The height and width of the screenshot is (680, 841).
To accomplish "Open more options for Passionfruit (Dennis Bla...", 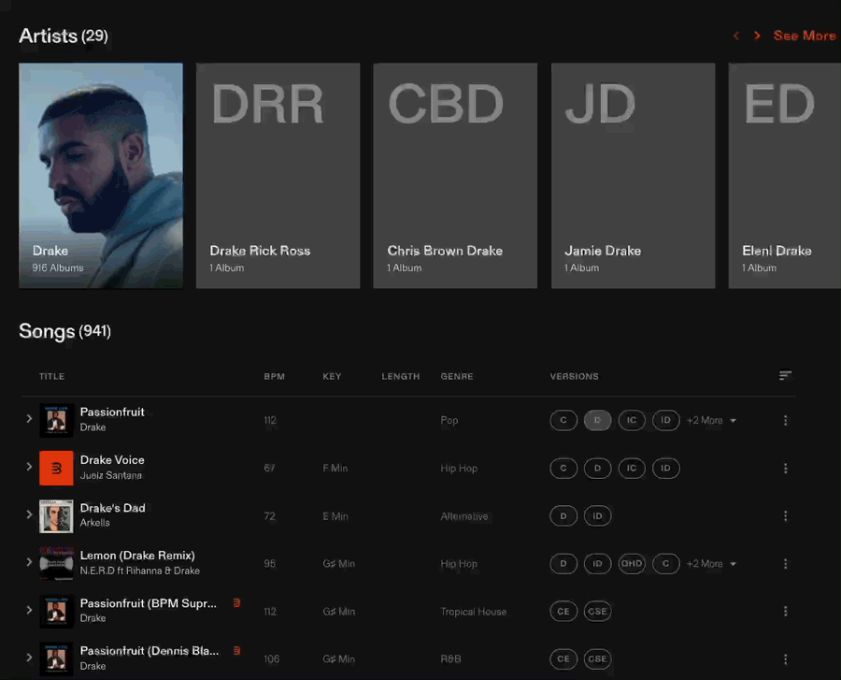I will [785, 658].
